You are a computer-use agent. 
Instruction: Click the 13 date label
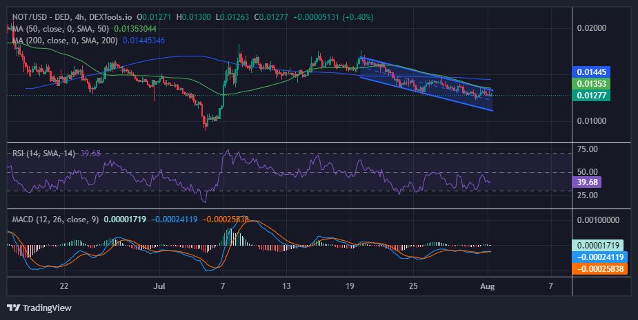click(x=286, y=286)
